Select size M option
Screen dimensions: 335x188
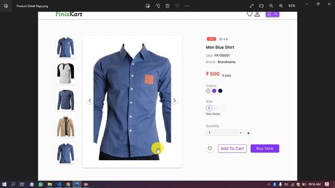(216, 108)
